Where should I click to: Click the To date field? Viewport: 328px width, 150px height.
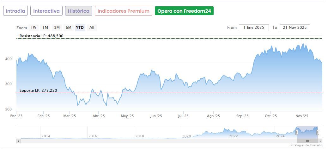pyautogui.click(x=295, y=28)
